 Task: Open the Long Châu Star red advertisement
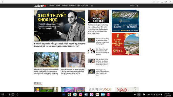tap(125, 44)
